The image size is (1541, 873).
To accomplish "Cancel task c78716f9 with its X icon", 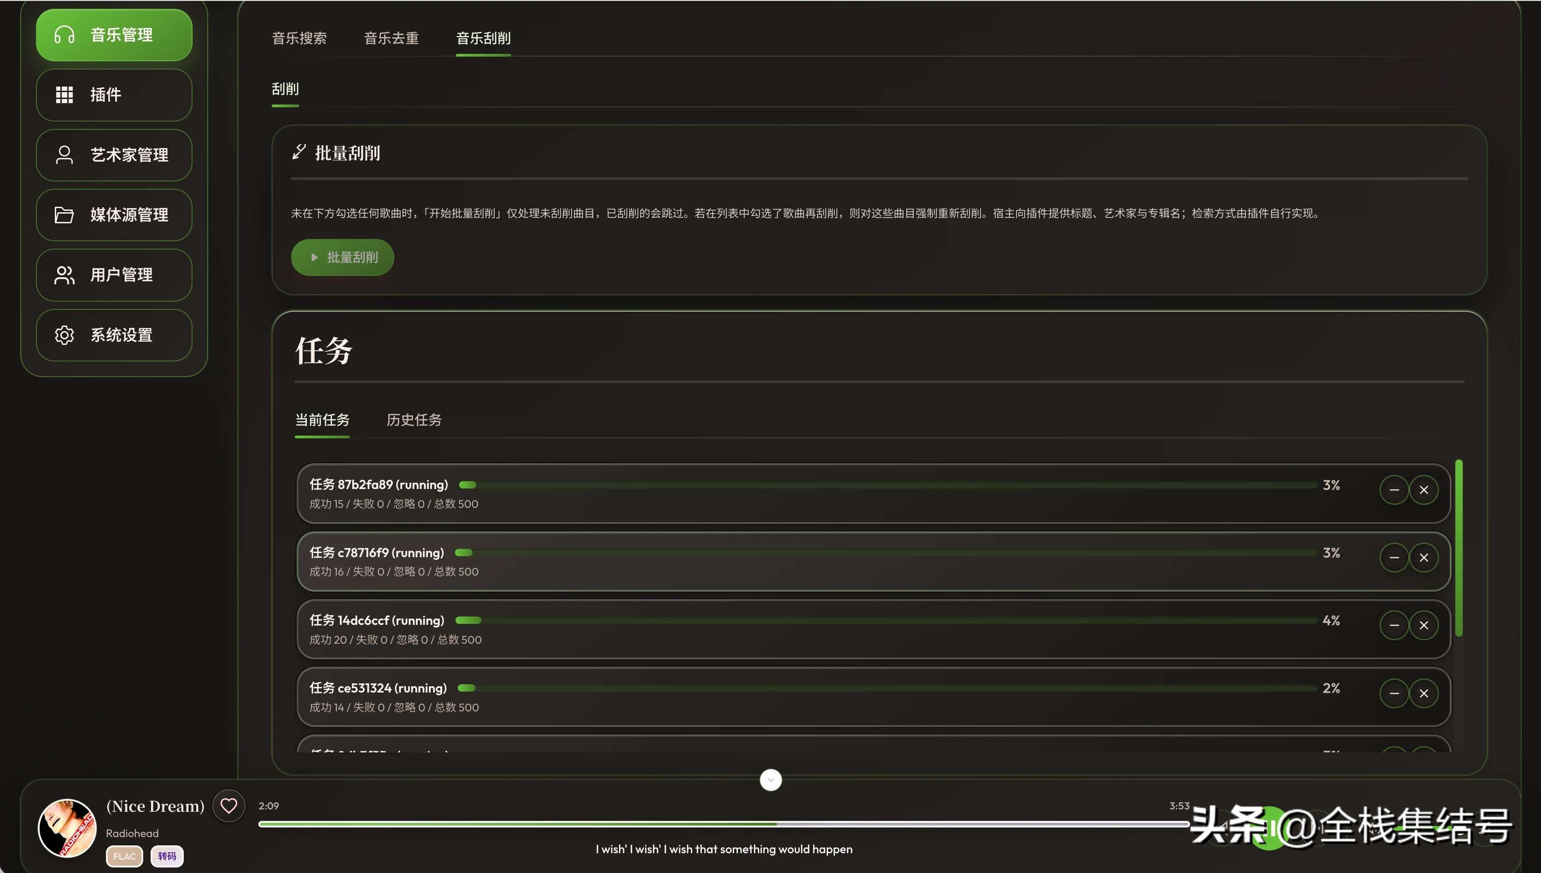I will (x=1424, y=558).
